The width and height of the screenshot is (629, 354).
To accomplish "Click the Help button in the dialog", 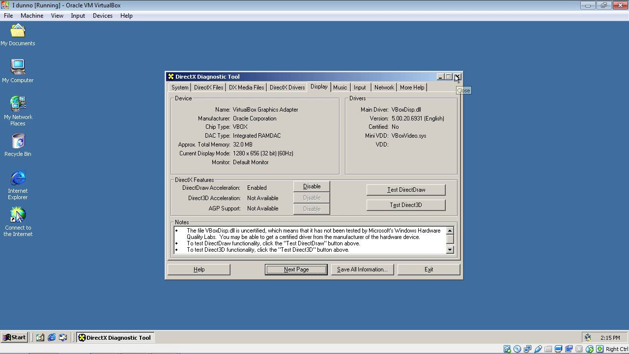I will click(199, 269).
